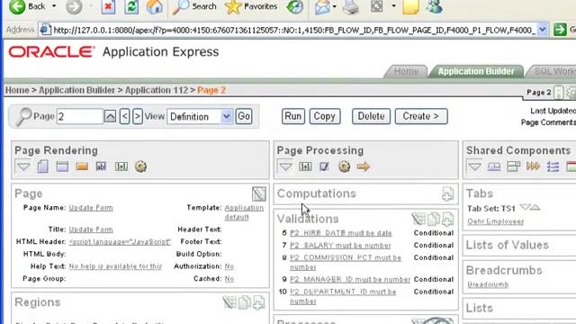Screen dimensions: 576x324
Task: Open the Oehr Employees tab link
Action: [496, 221]
